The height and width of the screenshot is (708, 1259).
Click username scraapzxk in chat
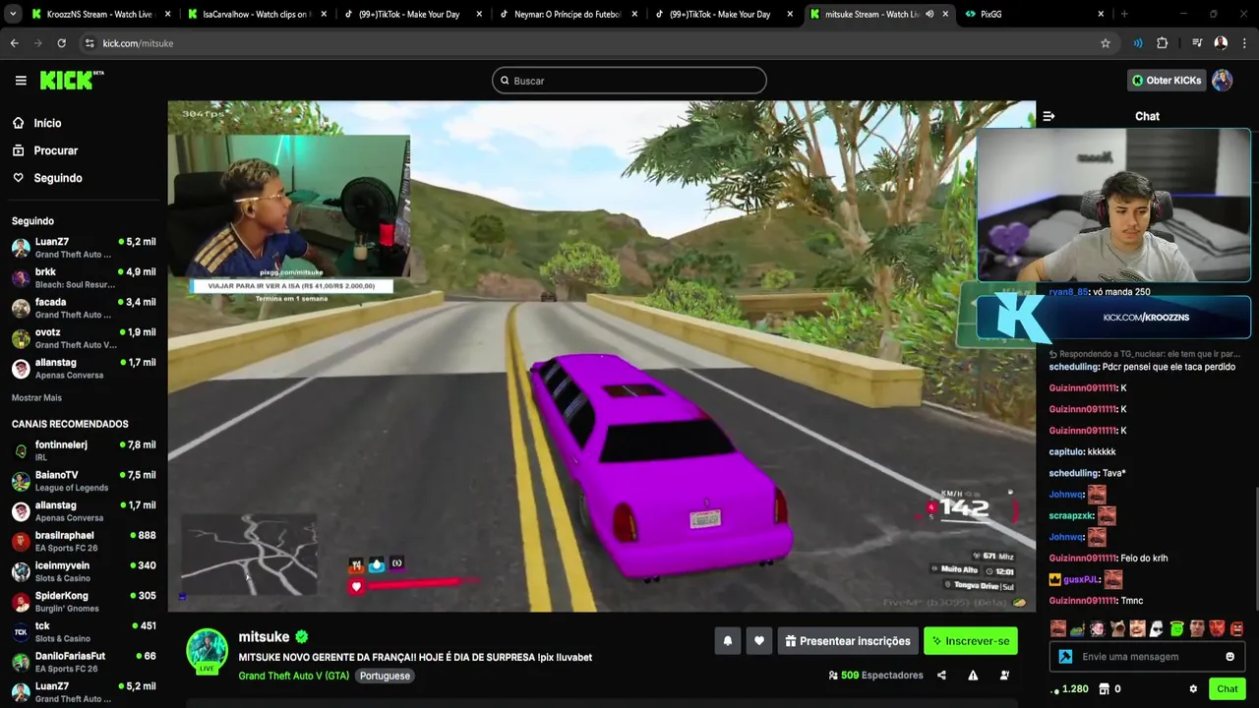pyautogui.click(x=1071, y=515)
